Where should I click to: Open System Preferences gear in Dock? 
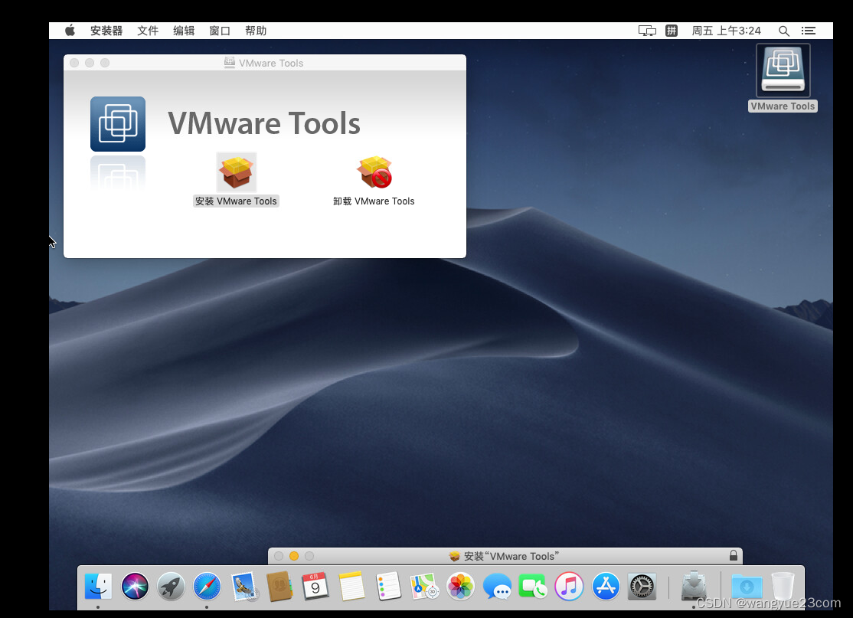pyautogui.click(x=642, y=587)
